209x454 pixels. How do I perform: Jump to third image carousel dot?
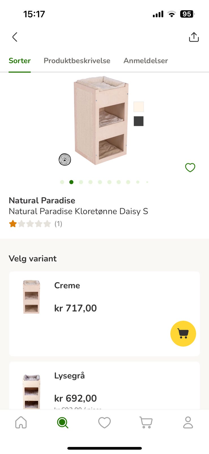[x=81, y=182]
